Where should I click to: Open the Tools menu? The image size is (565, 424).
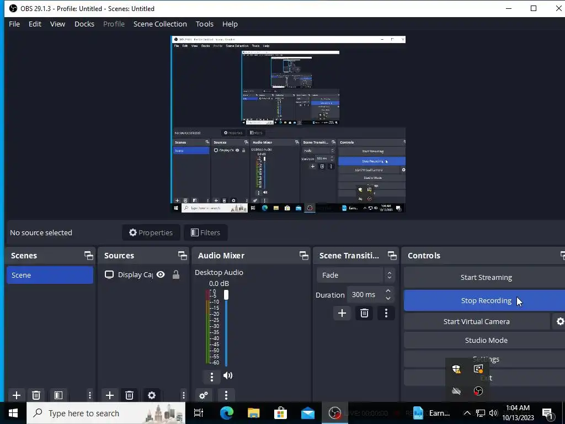tap(204, 24)
